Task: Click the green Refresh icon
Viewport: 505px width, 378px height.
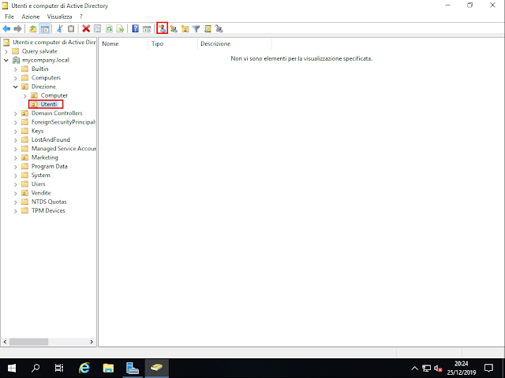Action: 109,29
